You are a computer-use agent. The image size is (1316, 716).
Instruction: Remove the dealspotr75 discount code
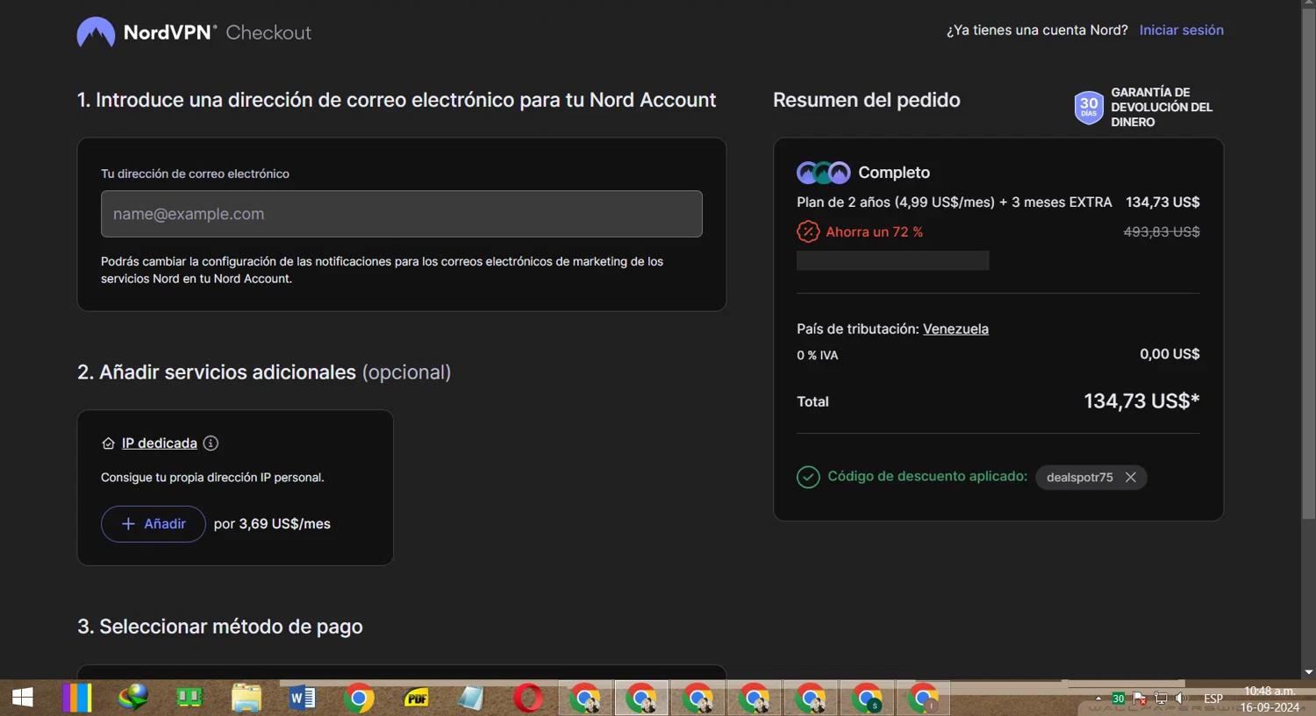click(x=1131, y=478)
